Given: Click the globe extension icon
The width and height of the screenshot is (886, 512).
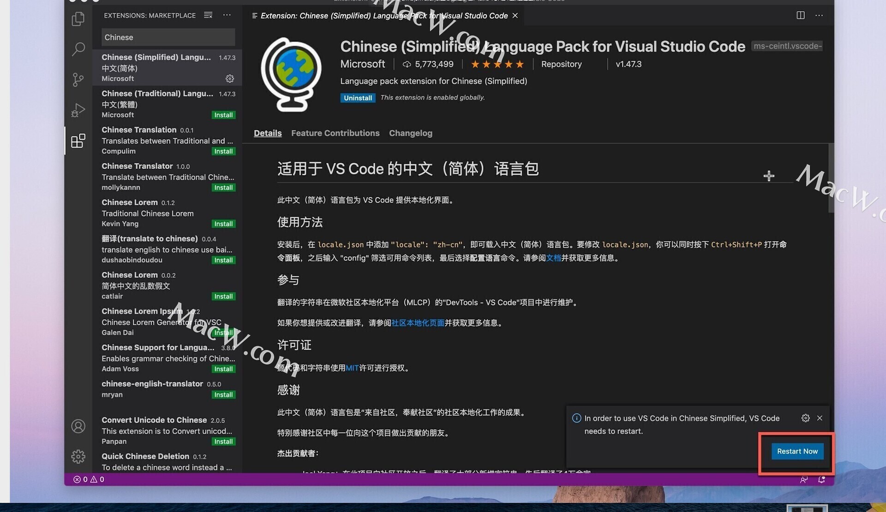Looking at the screenshot, I should (291, 75).
